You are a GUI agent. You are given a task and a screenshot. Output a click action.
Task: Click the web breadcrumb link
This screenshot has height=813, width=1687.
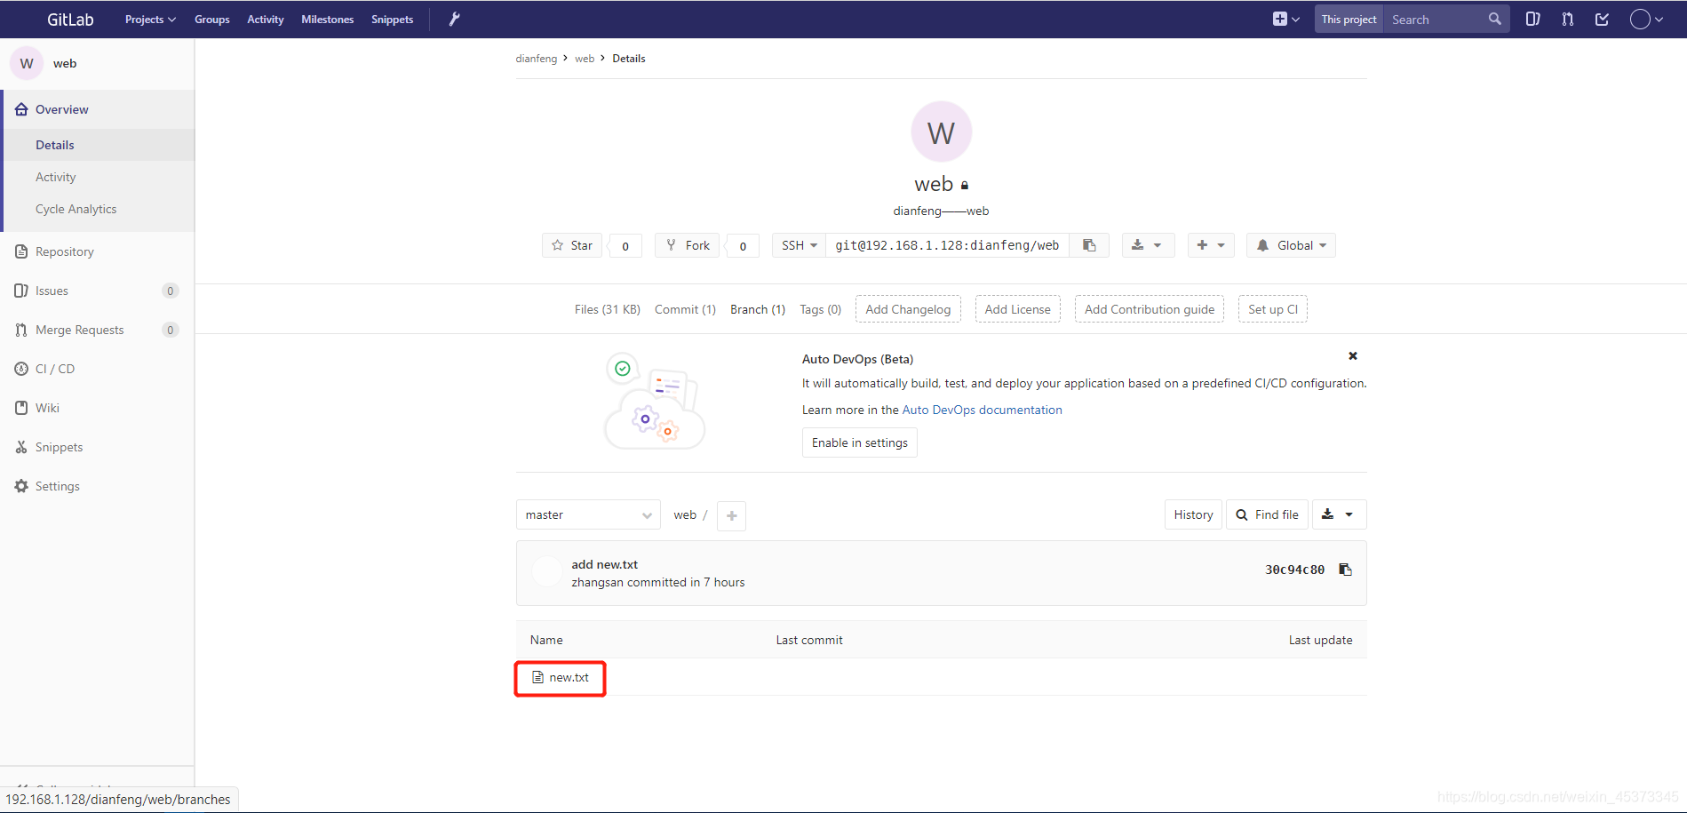pyautogui.click(x=585, y=59)
